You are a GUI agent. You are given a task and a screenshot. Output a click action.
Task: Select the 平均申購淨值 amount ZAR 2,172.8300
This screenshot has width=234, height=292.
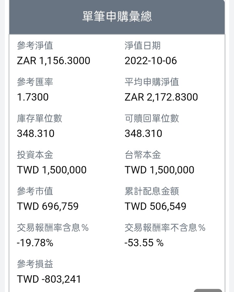161,97
